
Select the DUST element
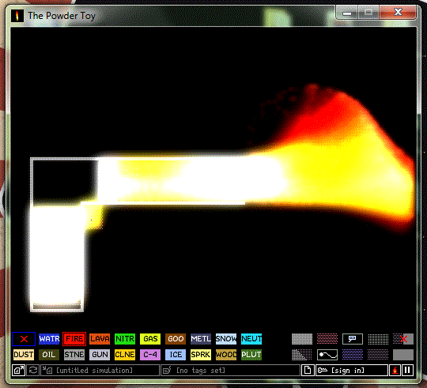[x=24, y=355]
